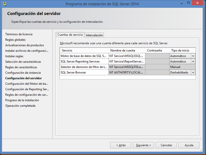Image resolution: width=206 pixels, height=155 pixels.
Task: Select the Reglas globales step
Action: coord(15,40)
